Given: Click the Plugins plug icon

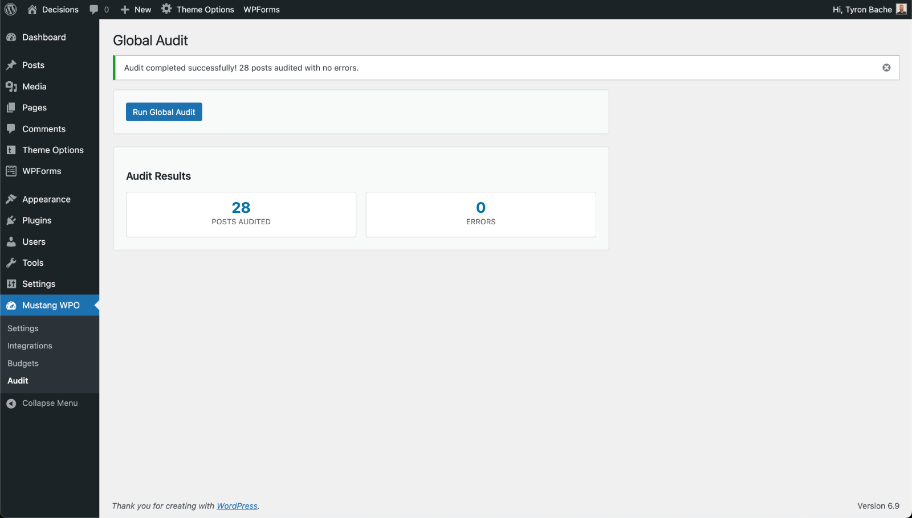Looking at the screenshot, I should (12, 220).
